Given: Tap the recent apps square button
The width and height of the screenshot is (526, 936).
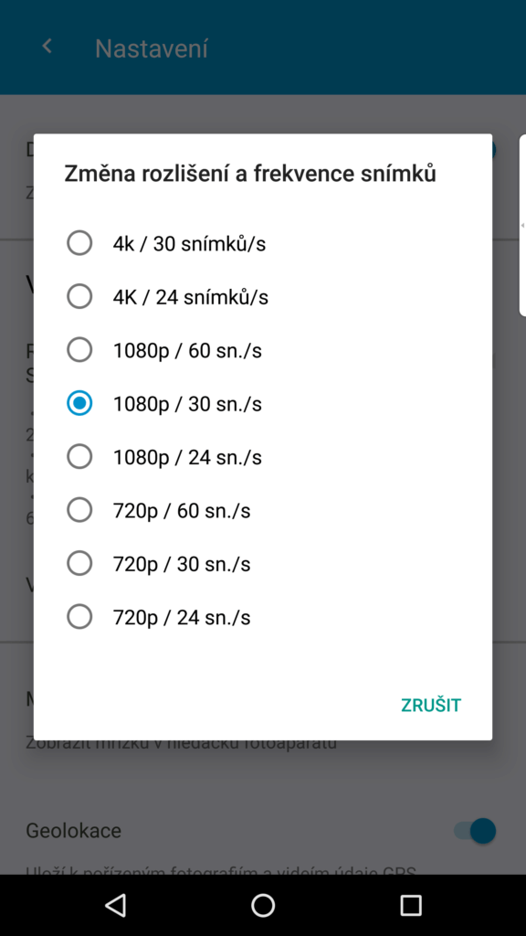Looking at the screenshot, I should pos(410,905).
